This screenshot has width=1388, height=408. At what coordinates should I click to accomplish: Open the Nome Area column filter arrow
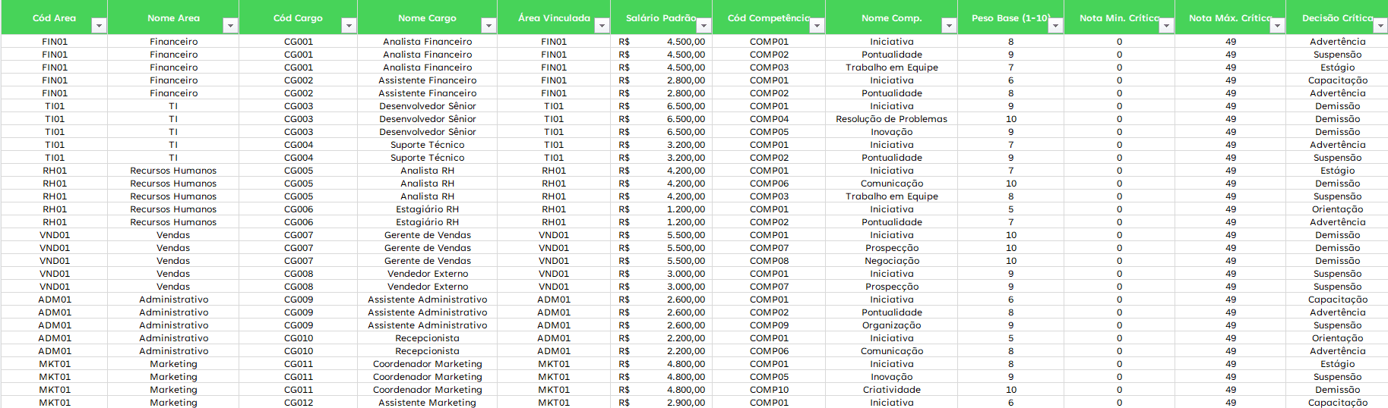point(229,26)
